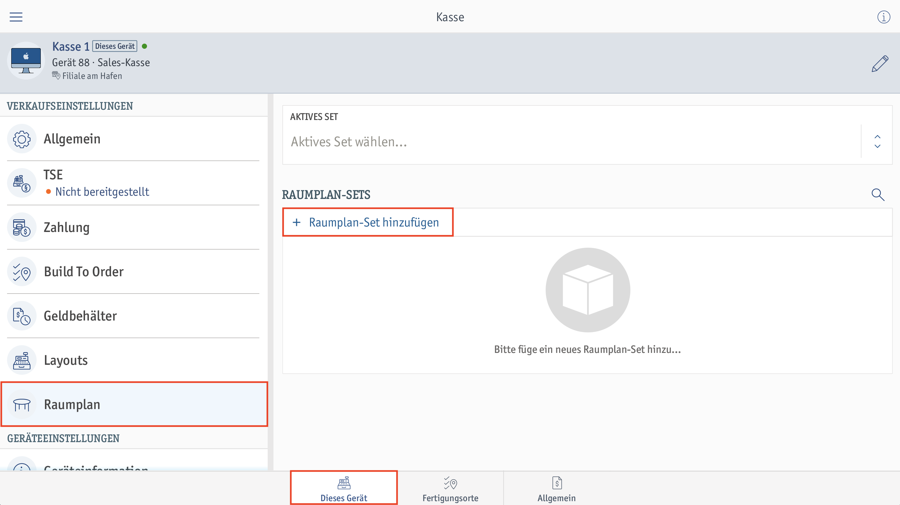Click the Fertigungsorte tab icon

[450, 483]
